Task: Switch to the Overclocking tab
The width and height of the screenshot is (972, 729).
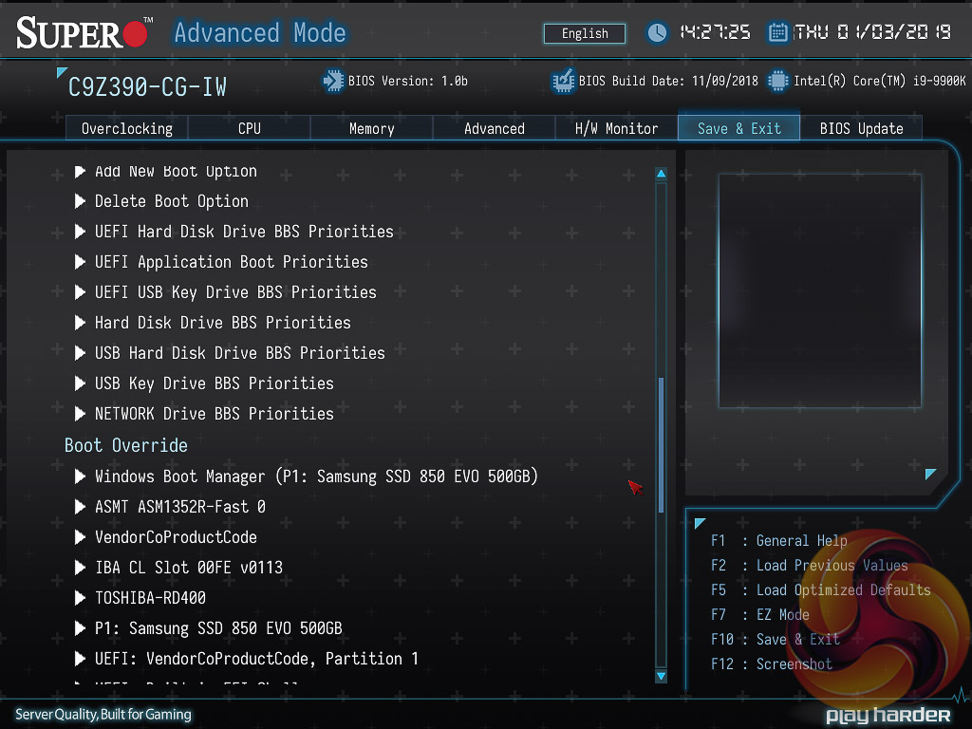Action: click(x=126, y=128)
